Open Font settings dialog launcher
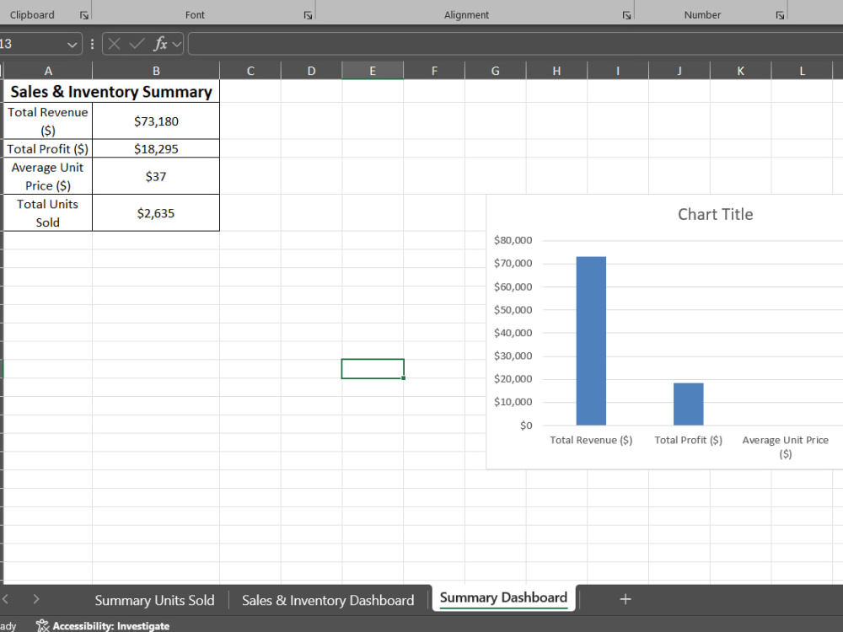 (x=308, y=15)
